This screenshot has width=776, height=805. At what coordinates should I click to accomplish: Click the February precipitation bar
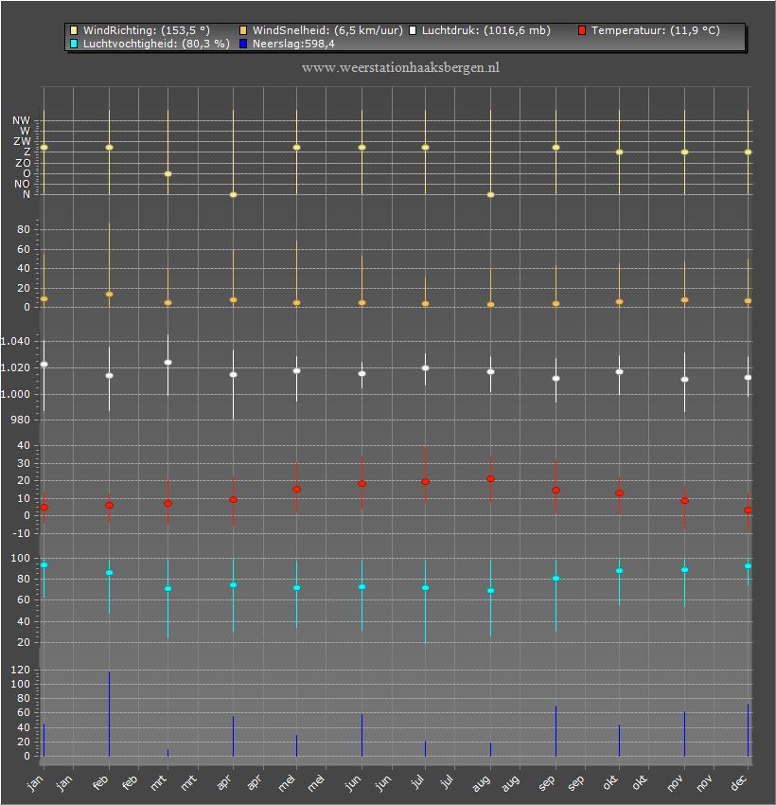click(x=109, y=714)
